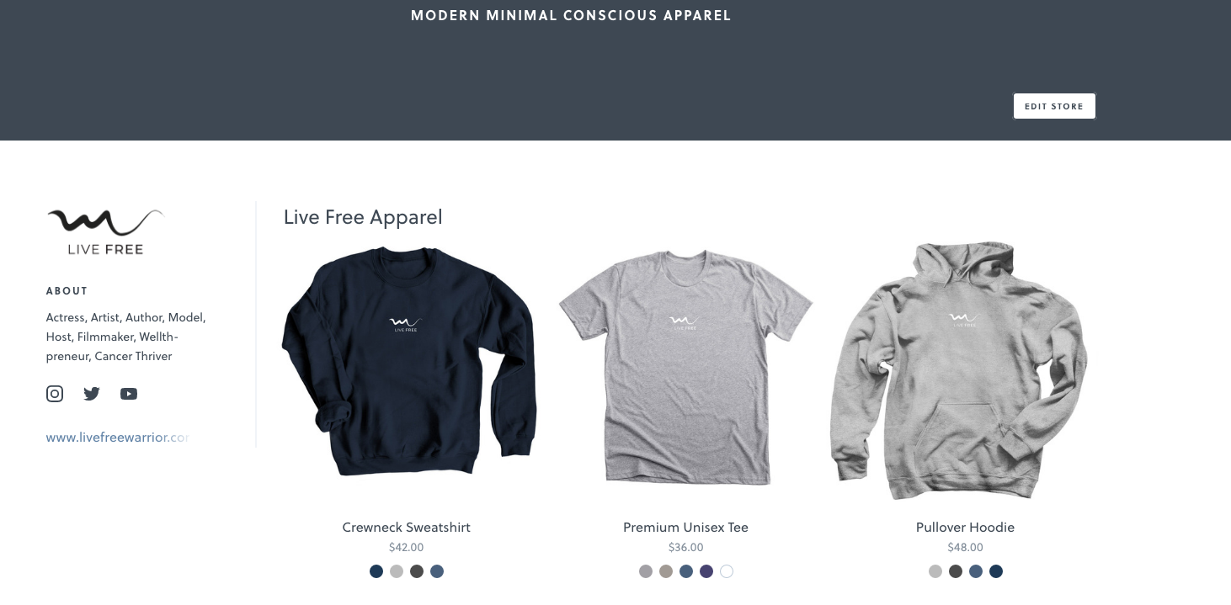Select light gray swatch under Crewneck Sweatshirt
Viewport: 1231px width, 605px height.
(x=397, y=571)
